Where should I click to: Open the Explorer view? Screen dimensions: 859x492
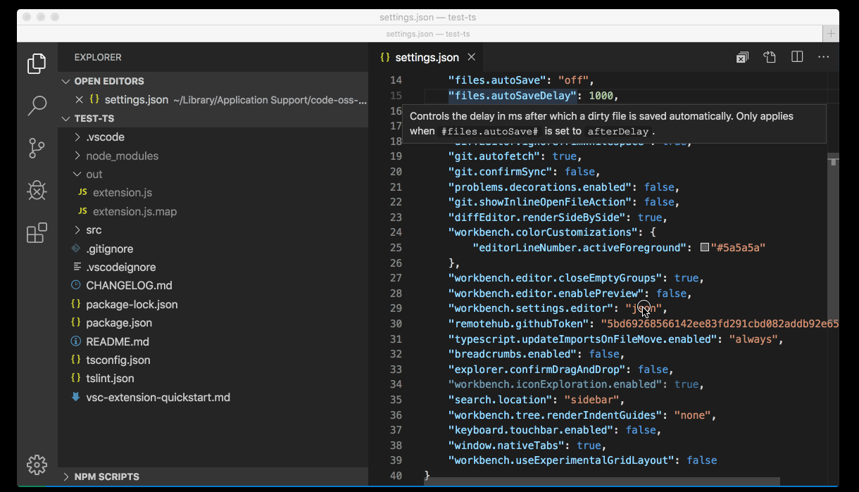[x=37, y=63]
